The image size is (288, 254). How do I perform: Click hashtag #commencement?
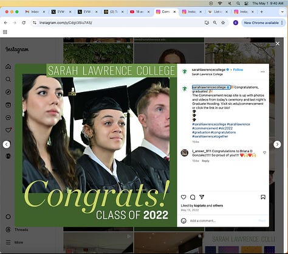click(205, 129)
